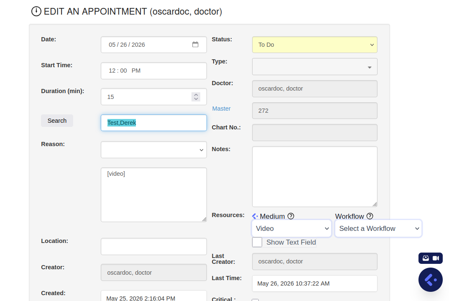Open the round floating assistant button

pos(430,280)
